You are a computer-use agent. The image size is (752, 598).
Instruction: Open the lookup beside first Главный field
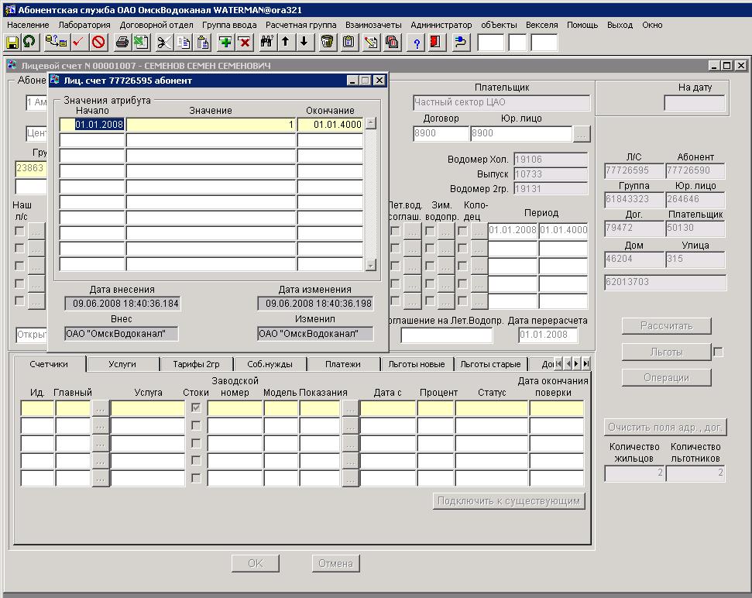[x=100, y=408]
